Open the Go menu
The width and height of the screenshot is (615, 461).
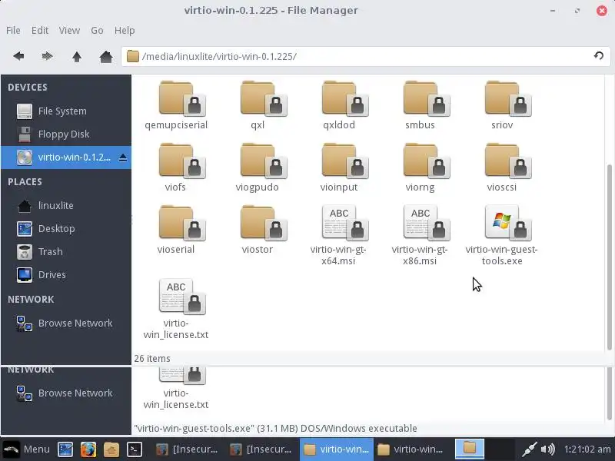point(97,30)
